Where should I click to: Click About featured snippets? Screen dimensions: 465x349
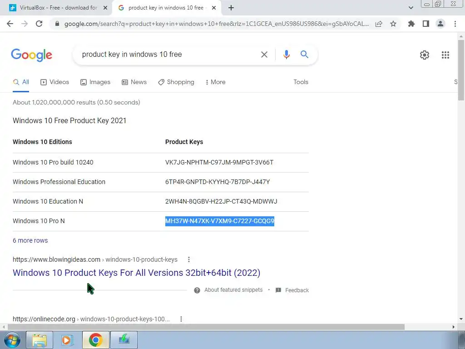pos(233,290)
